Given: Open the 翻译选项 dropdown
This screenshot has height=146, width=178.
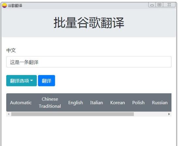Looking at the screenshot, I should (x=22, y=81).
